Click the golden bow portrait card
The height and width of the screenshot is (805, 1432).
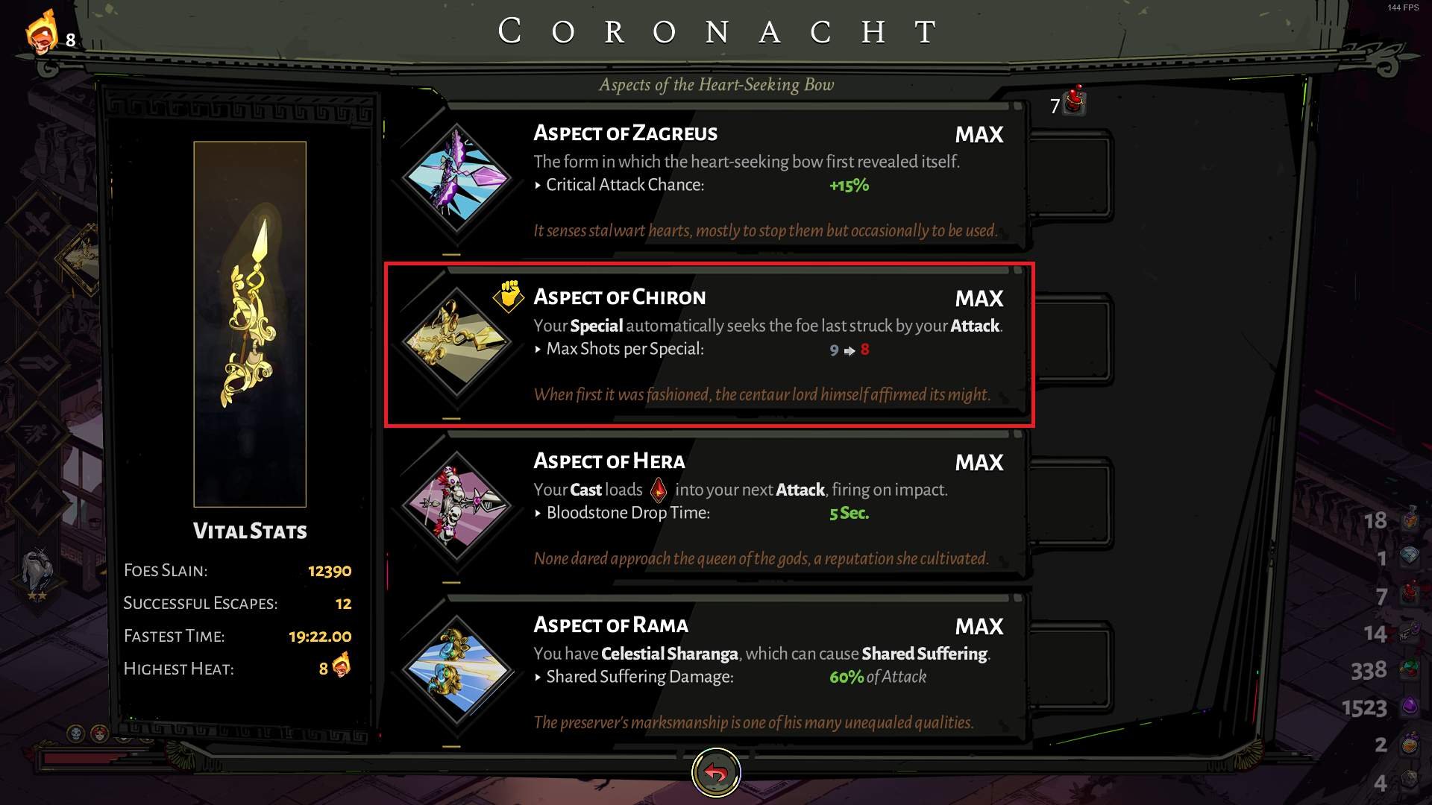[250, 324]
